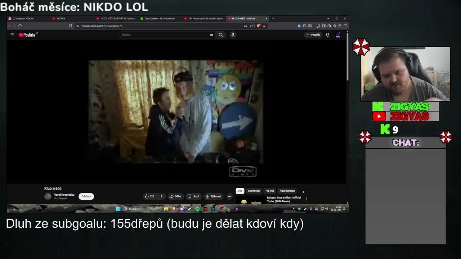The image size is (461, 259).
Task: Select the Vše filter chip
Action: pyautogui.click(x=240, y=191)
